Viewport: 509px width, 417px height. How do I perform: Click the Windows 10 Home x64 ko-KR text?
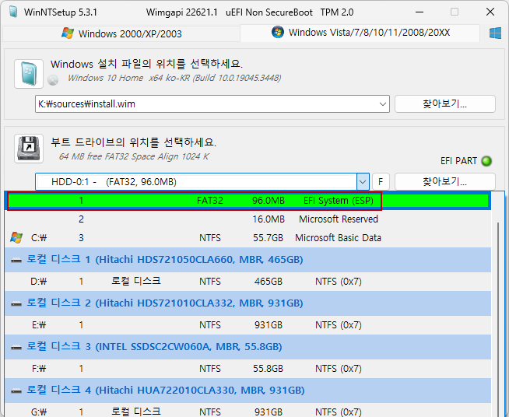click(x=174, y=78)
